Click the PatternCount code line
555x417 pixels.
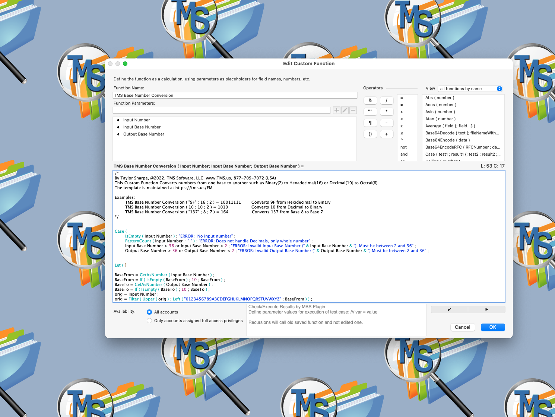(219, 241)
